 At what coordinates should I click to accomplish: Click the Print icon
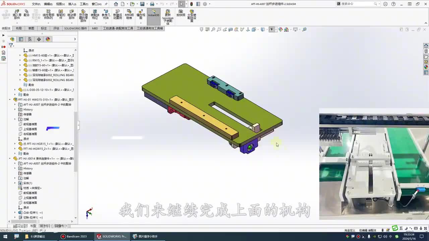click(152, 4)
